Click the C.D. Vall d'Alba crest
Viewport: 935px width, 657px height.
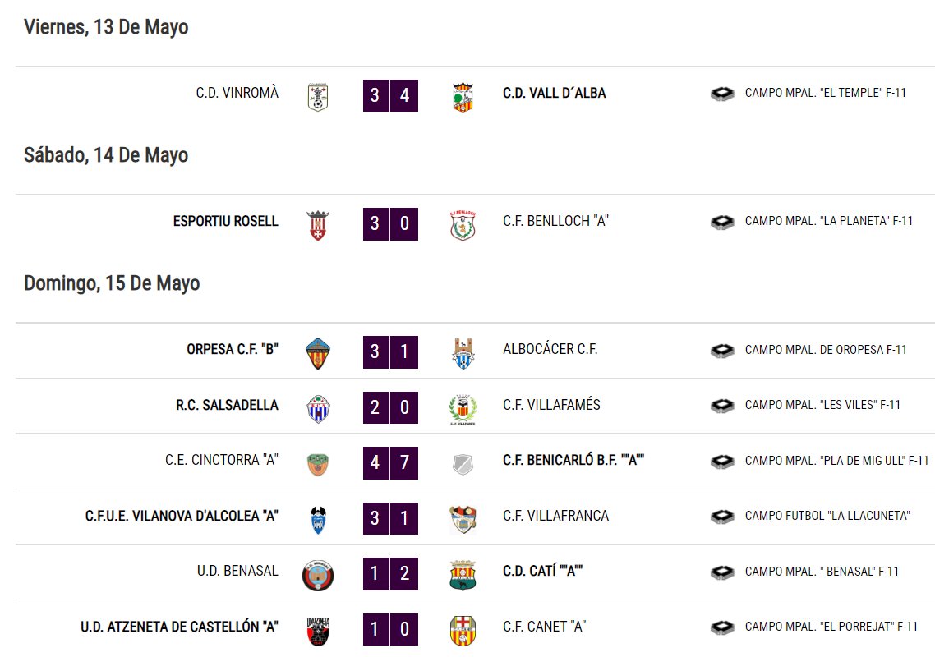[x=463, y=97]
